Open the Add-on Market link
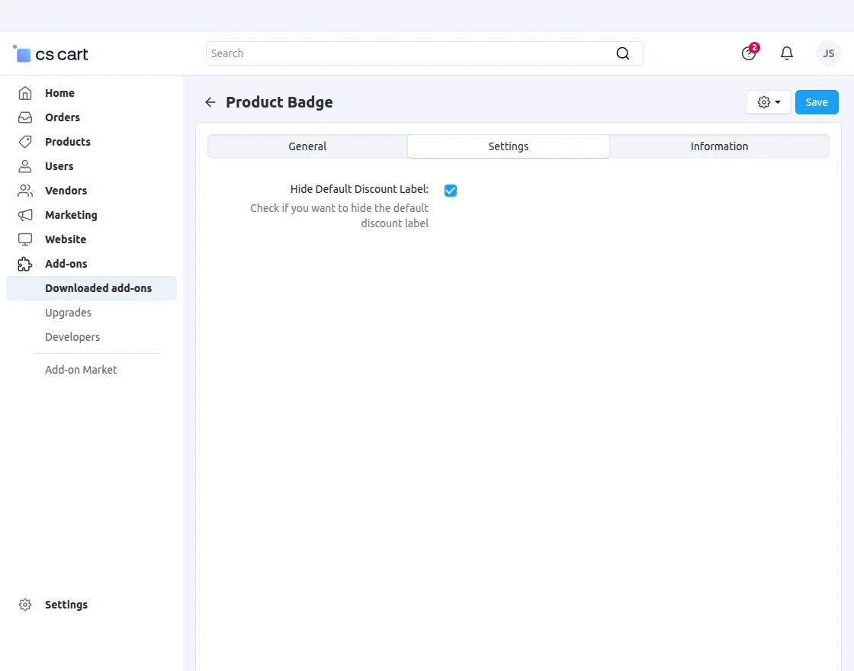854x671 pixels. point(81,370)
